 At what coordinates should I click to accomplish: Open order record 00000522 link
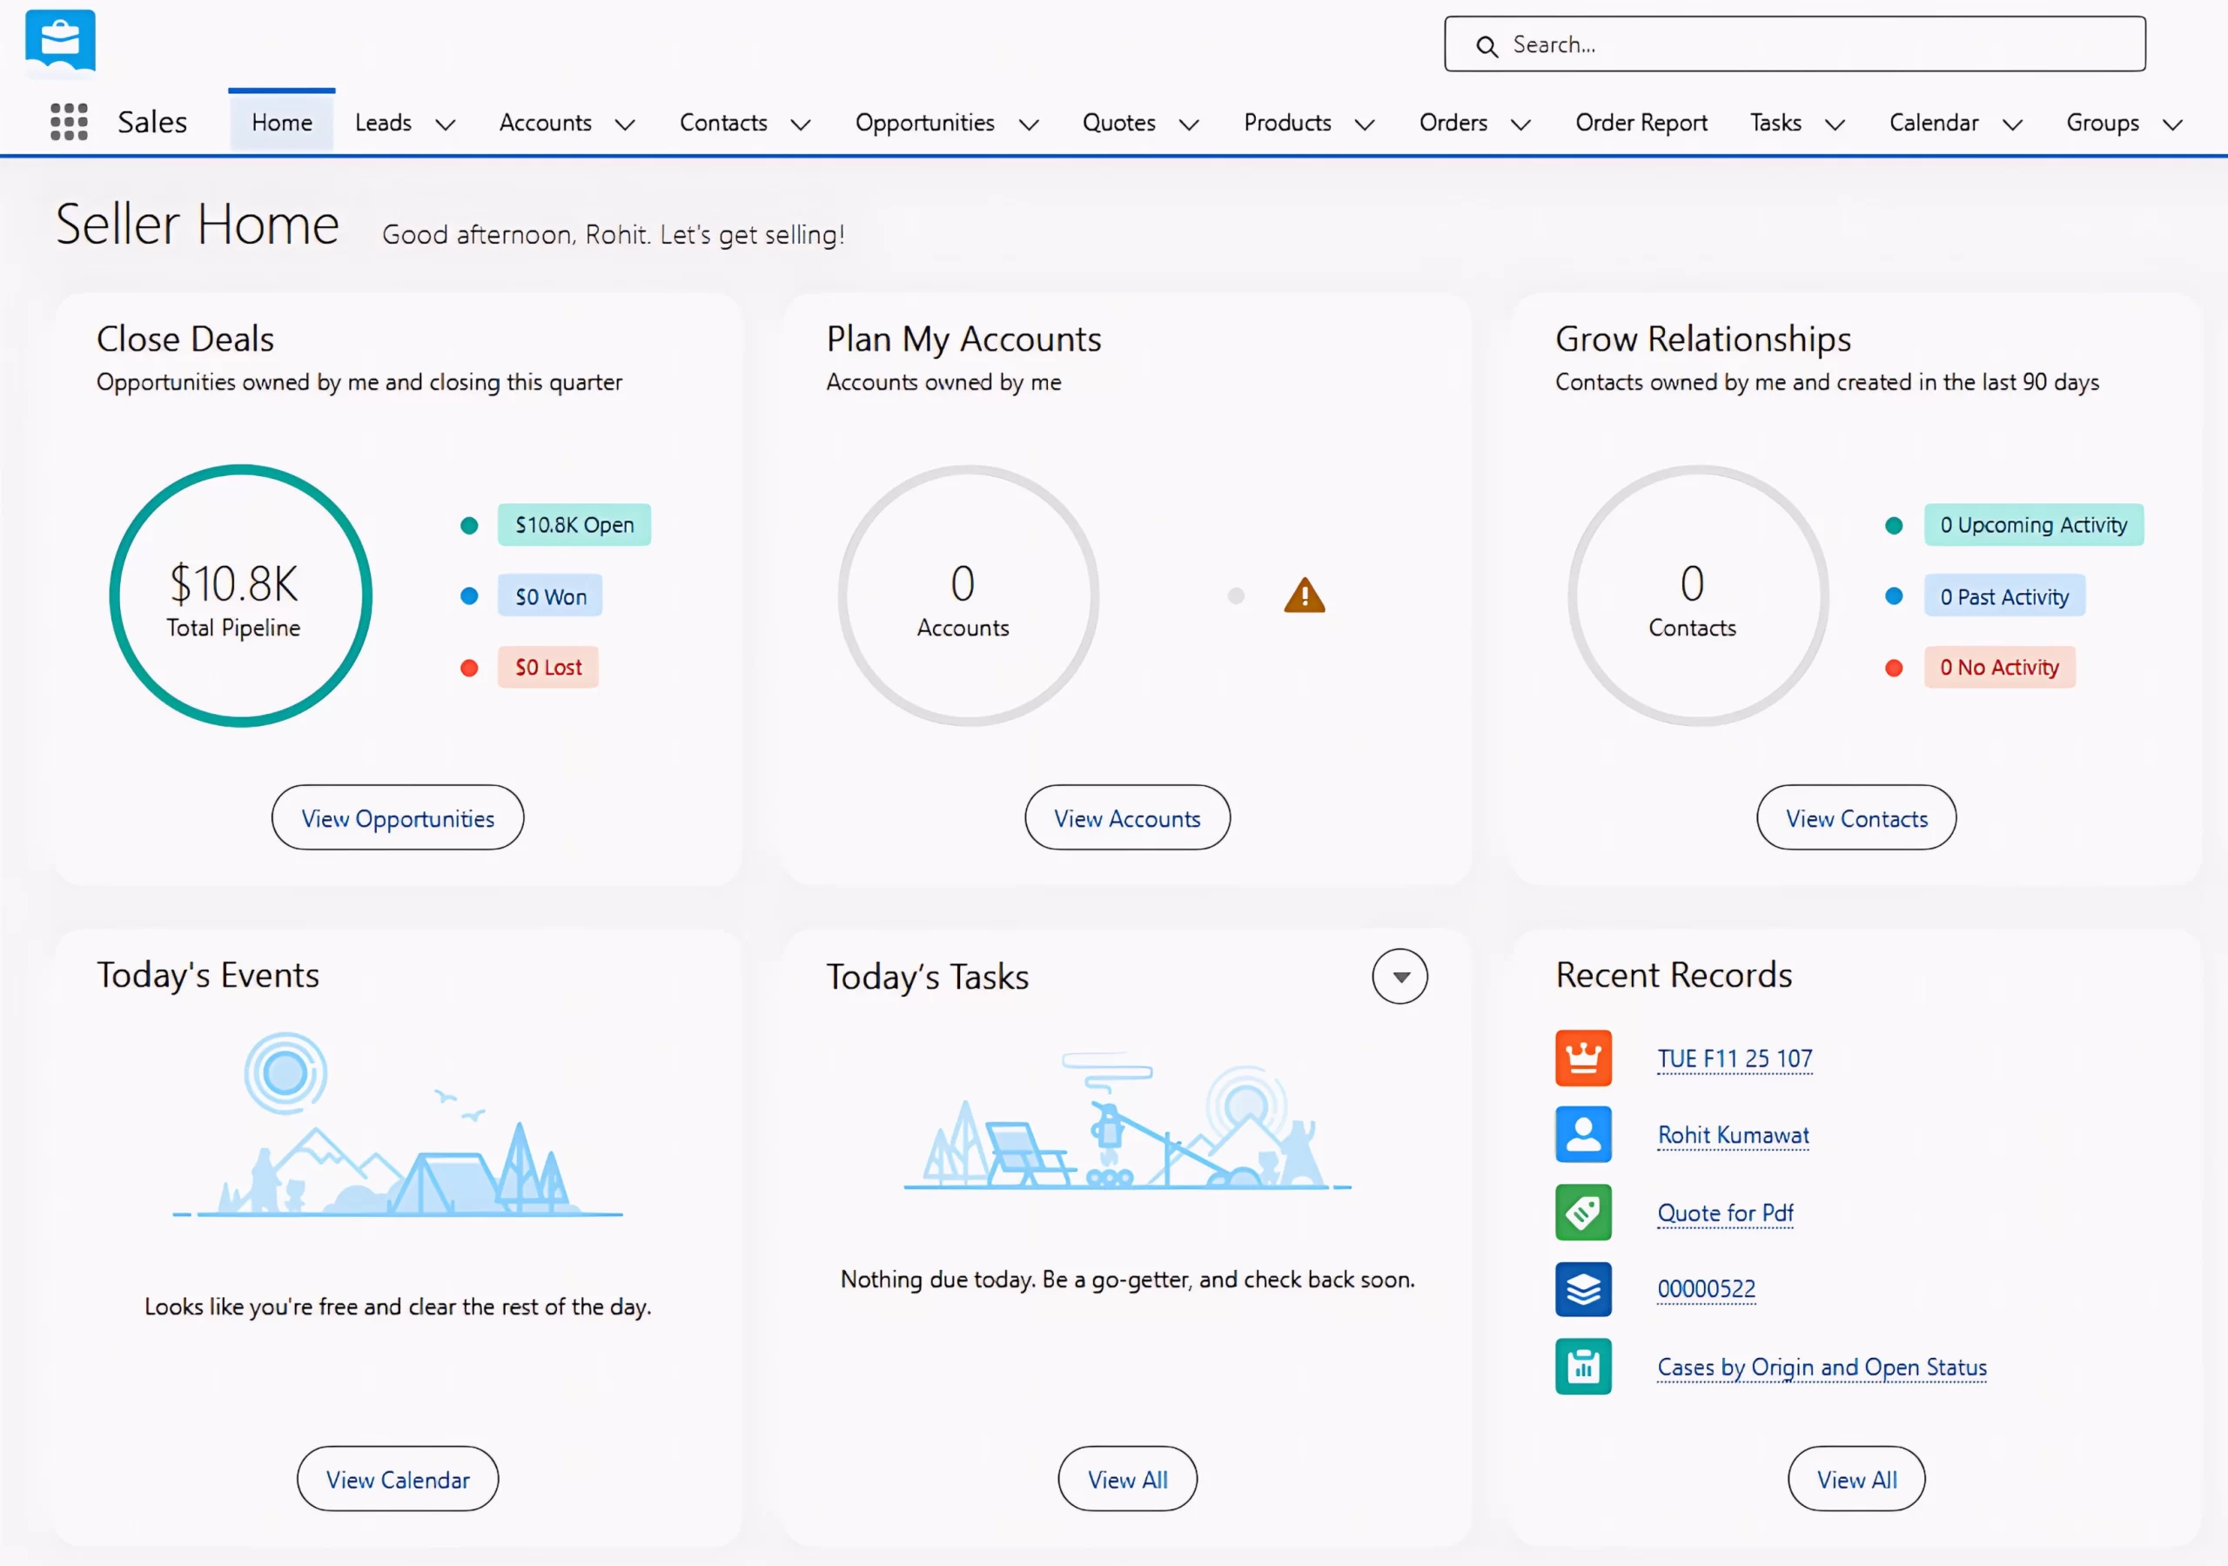tap(1706, 1289)
